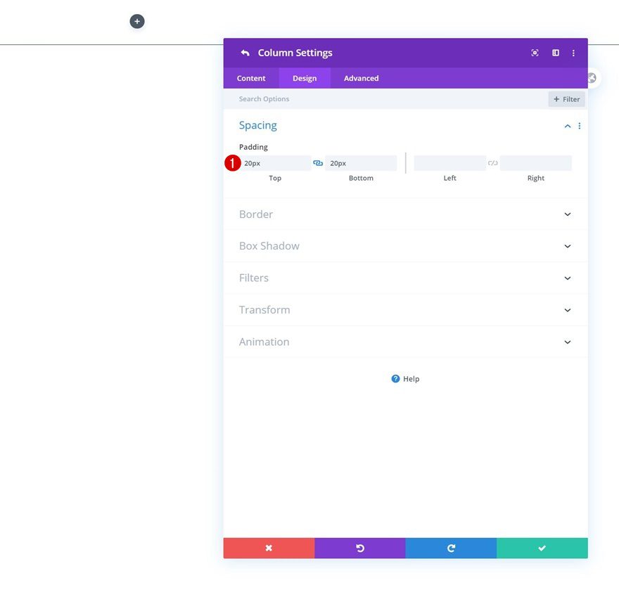Viewport: 619px width, 592px height.
Task: Click the Search Options field
Action: coord(317,98)
